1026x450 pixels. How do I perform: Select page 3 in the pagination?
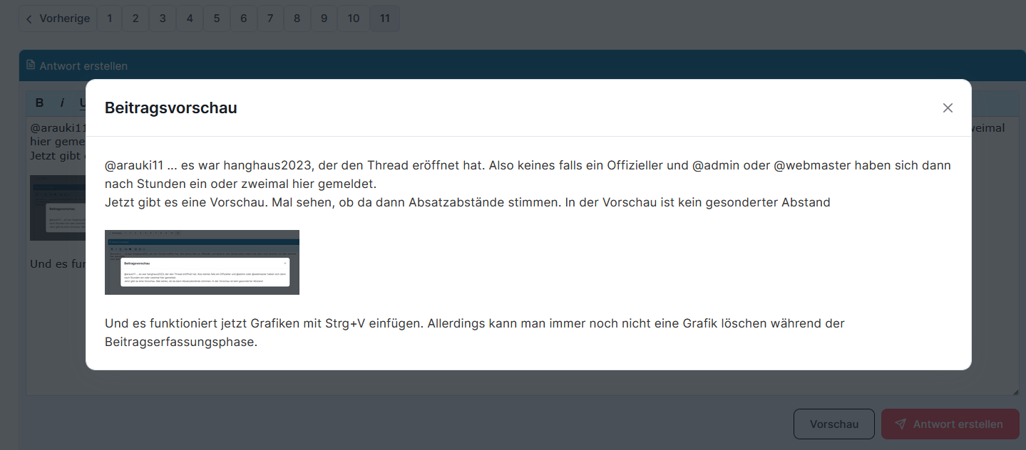click(x=163, y=19)
